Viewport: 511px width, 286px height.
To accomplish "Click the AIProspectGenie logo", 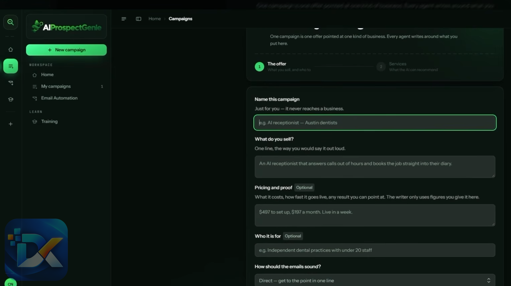I will pyautogui.click(x=66, y=27).
